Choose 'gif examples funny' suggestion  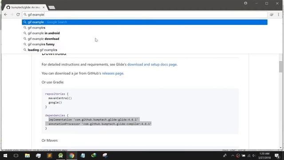145,44
